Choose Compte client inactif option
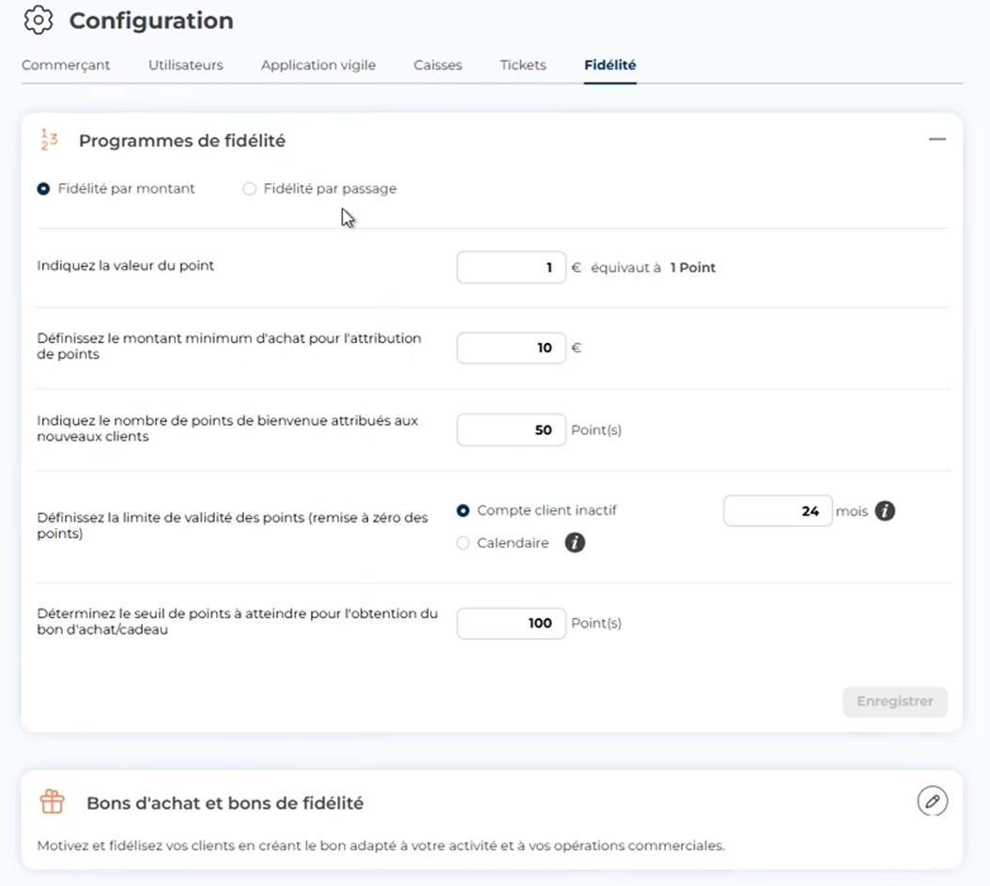Screen dimensions: 990x886 point(463,511)
